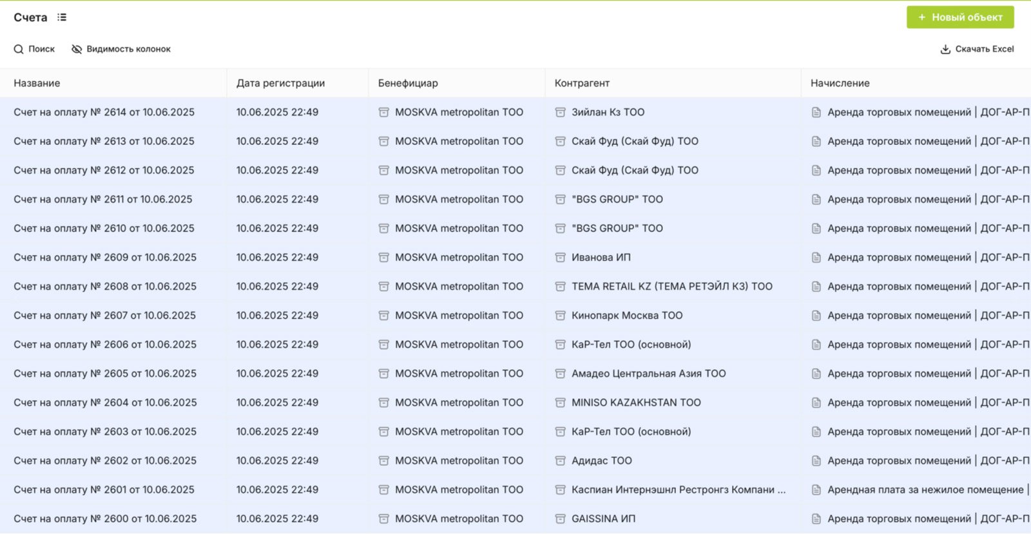Click MOSKVA metropolitan ТОО in invoice 2605 row

point(459,374)
